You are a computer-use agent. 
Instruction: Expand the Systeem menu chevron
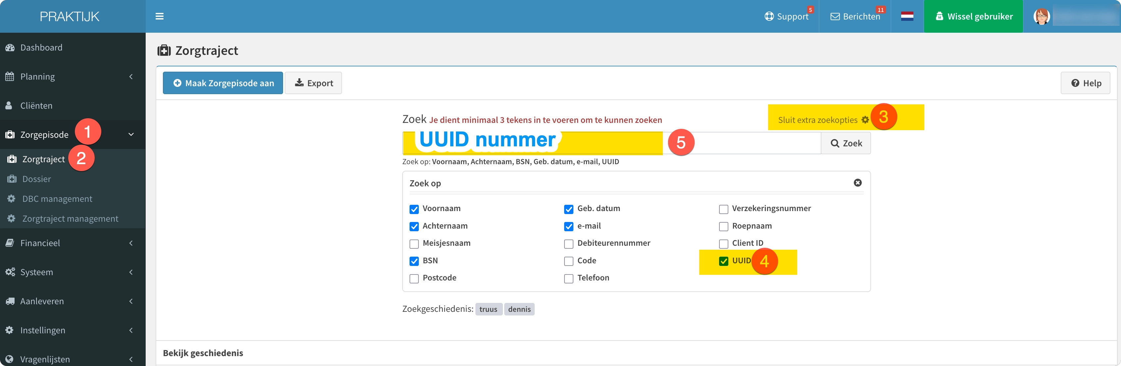point(131,272)
